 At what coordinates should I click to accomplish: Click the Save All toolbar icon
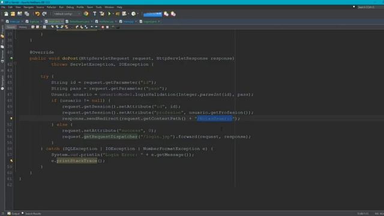point(26,14)
